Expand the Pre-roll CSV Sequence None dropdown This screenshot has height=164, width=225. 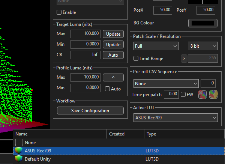click(x=166, y=83)
